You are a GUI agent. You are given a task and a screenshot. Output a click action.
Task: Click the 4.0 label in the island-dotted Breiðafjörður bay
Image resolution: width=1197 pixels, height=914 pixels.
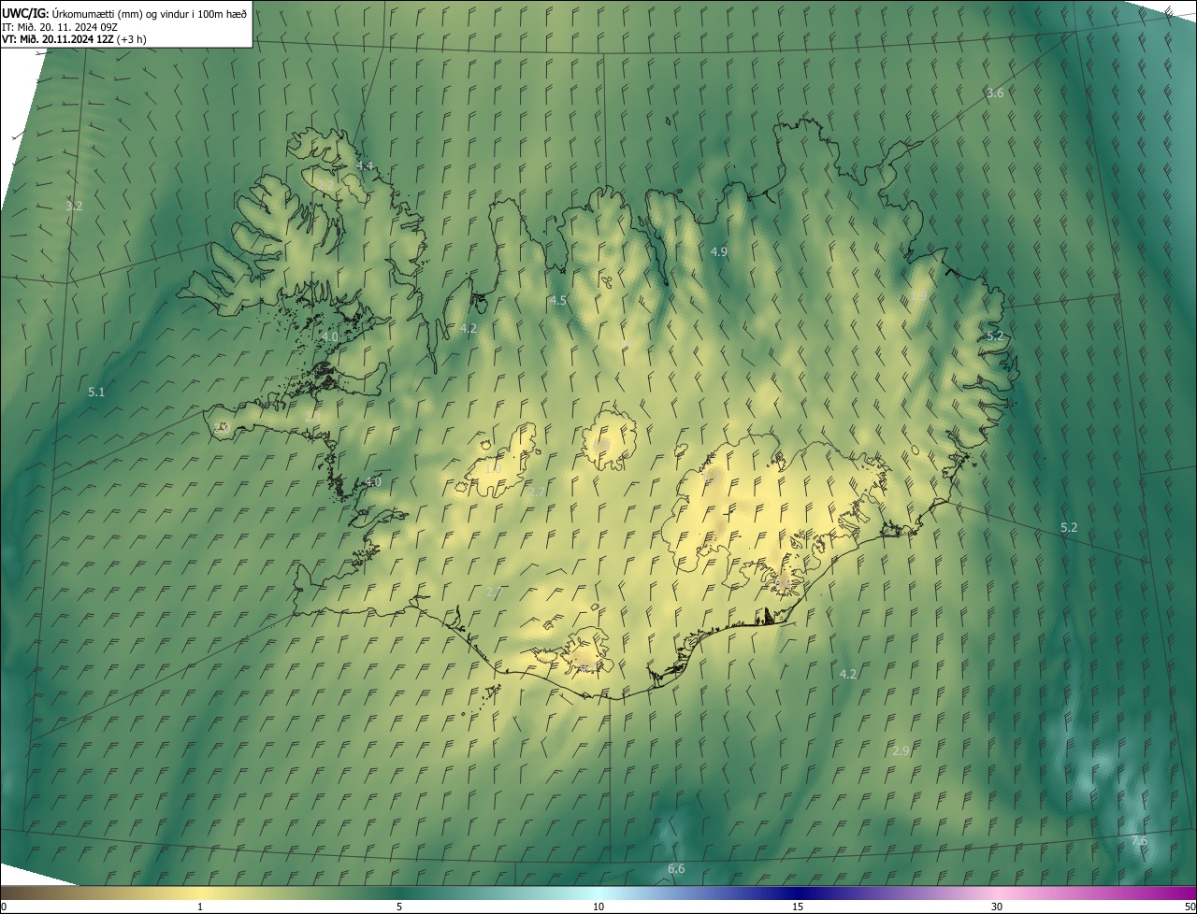click(330, 336)
